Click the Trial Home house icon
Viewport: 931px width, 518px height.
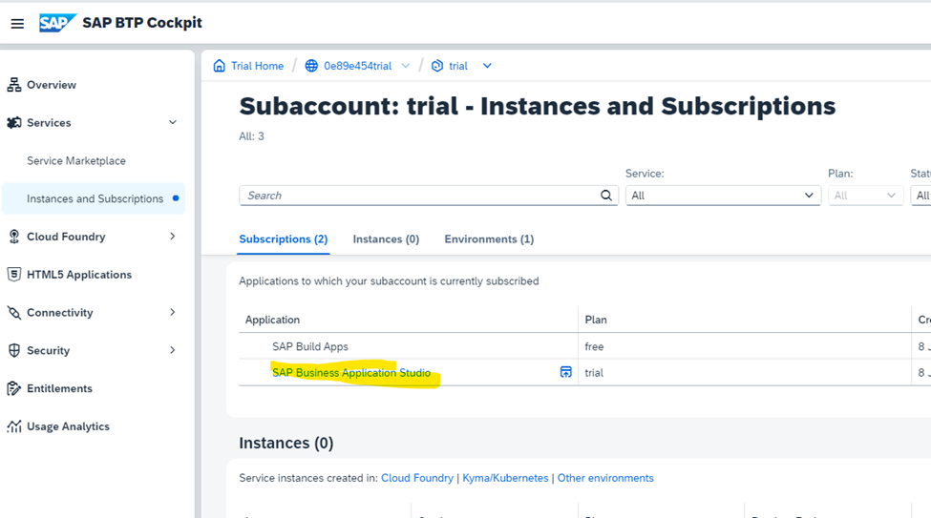pyautogui.click(x=219, y=66)
